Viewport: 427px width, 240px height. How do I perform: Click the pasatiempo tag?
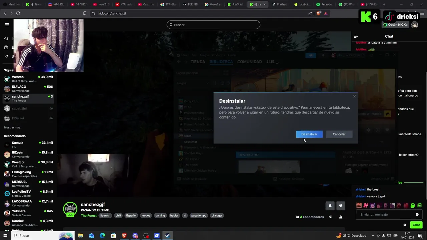pyautogui.click(x=199, y=216)
